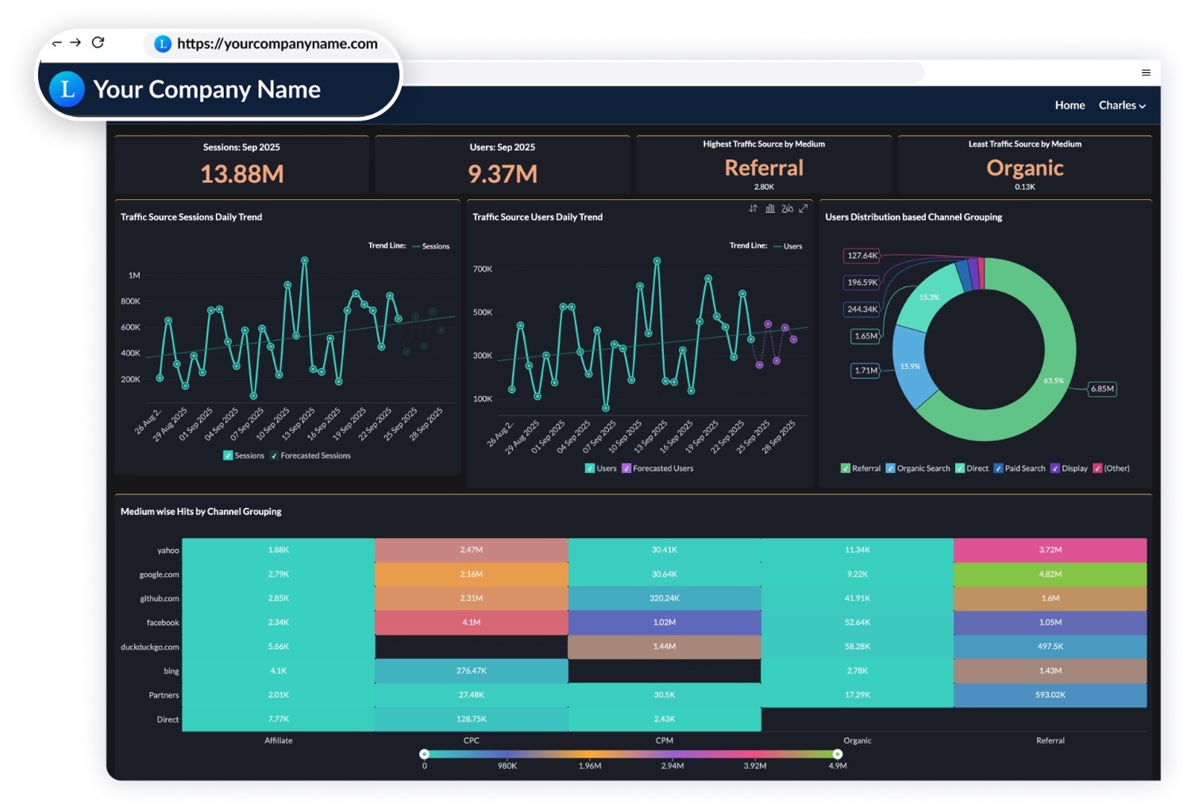Click the browser forward arrow
1191x811 pixels.
pyautogui.click(x=77, y=43)
